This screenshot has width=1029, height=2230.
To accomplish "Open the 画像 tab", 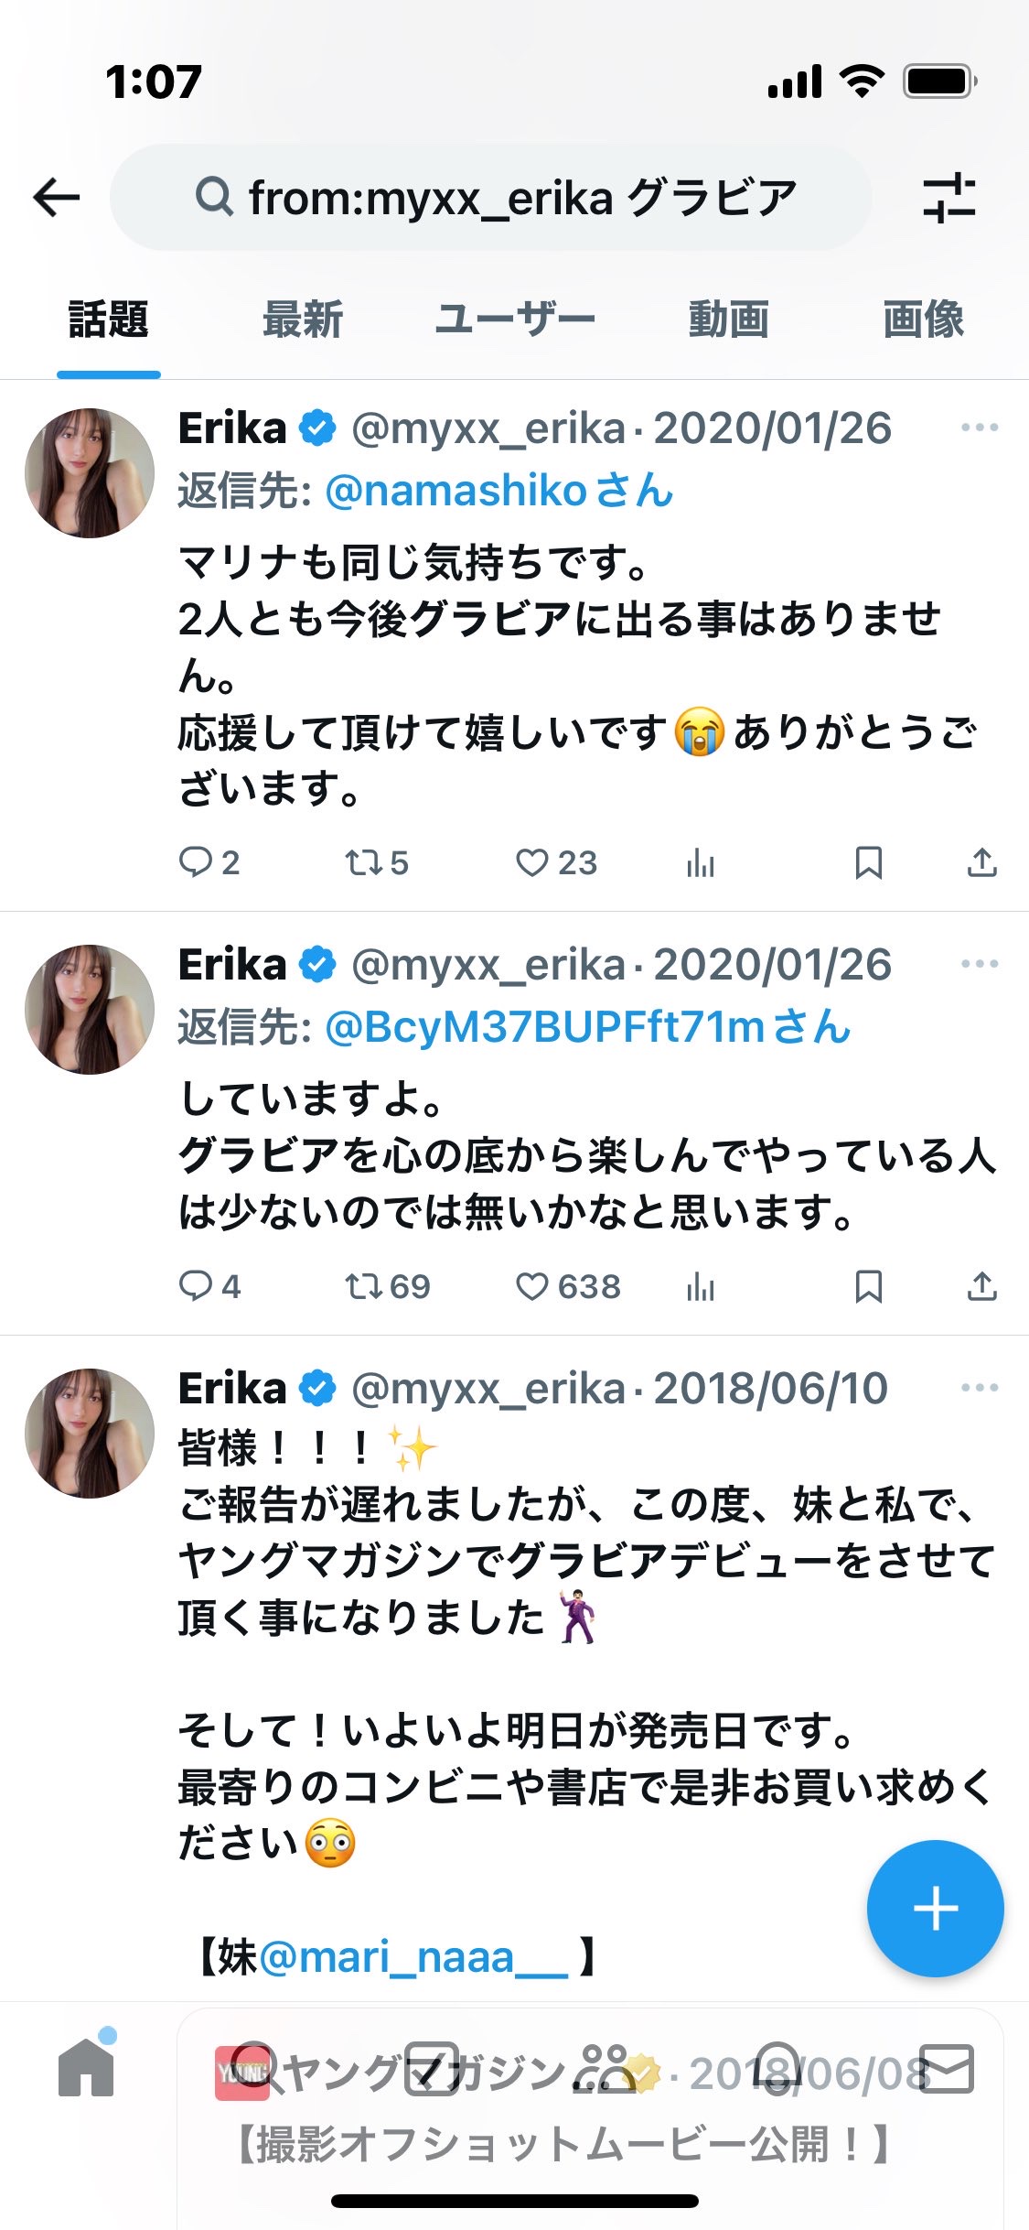I will click(923, 320).
